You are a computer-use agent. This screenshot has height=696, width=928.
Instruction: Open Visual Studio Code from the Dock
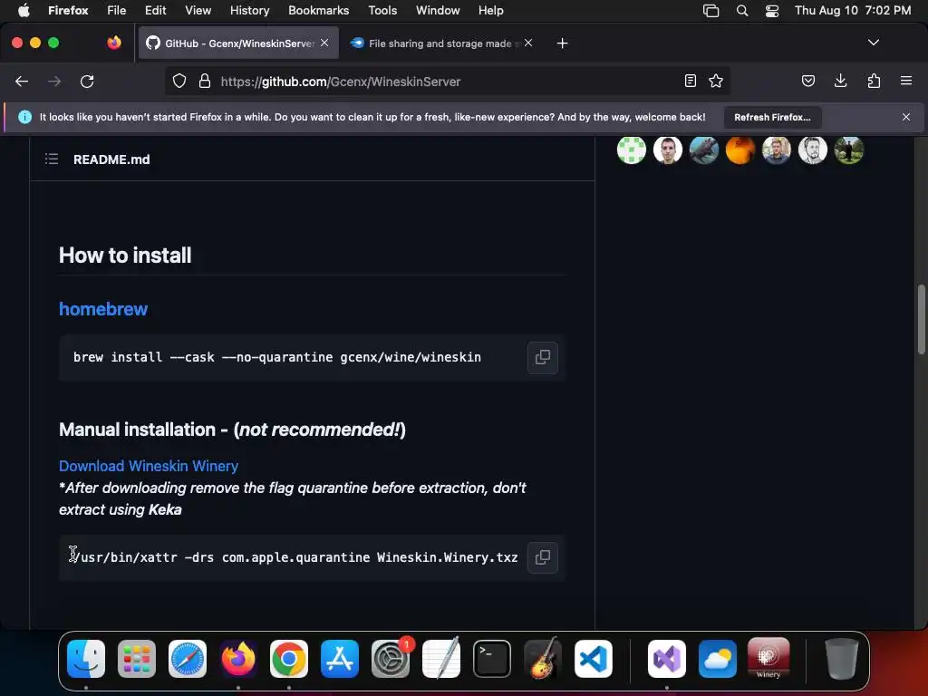[593, 659]
